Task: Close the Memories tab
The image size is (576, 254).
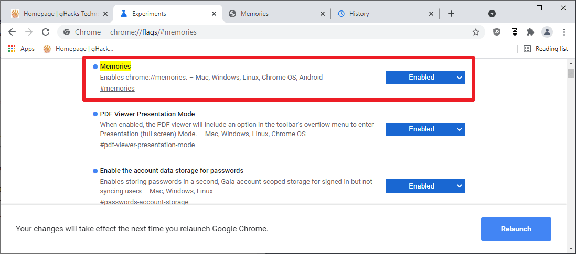Action: point(323,14)
